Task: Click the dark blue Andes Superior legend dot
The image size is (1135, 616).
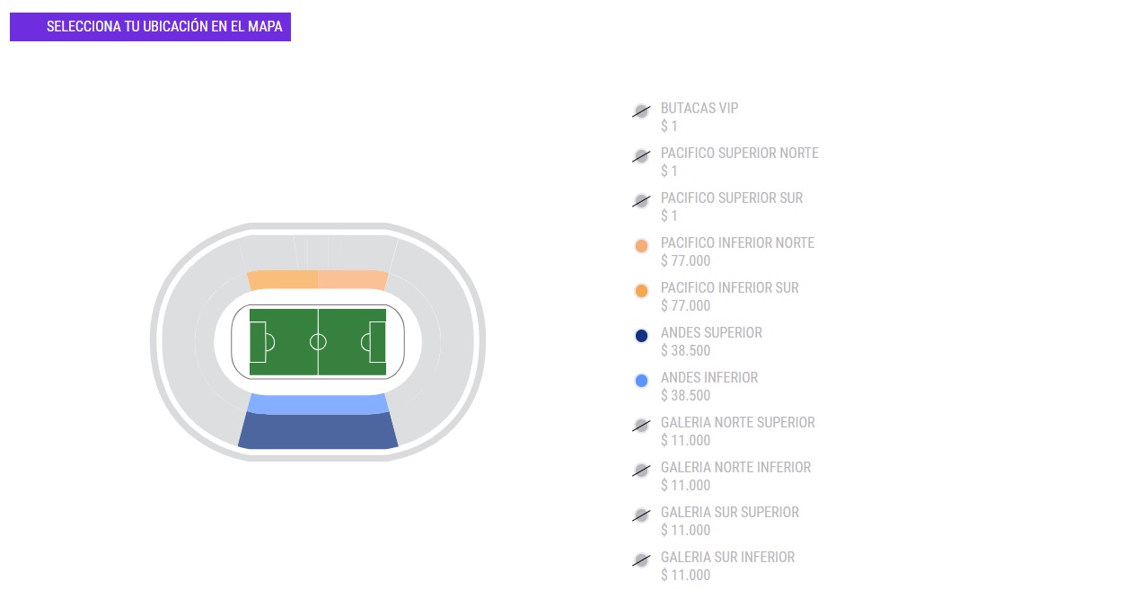Action: (x=641, y=336)
